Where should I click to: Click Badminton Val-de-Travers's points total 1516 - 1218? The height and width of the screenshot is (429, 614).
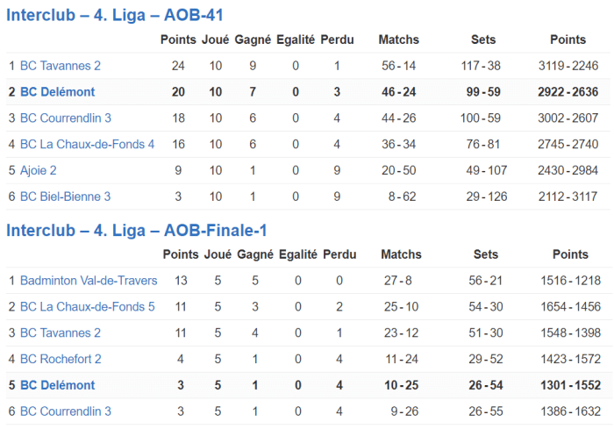pos(570,281)
